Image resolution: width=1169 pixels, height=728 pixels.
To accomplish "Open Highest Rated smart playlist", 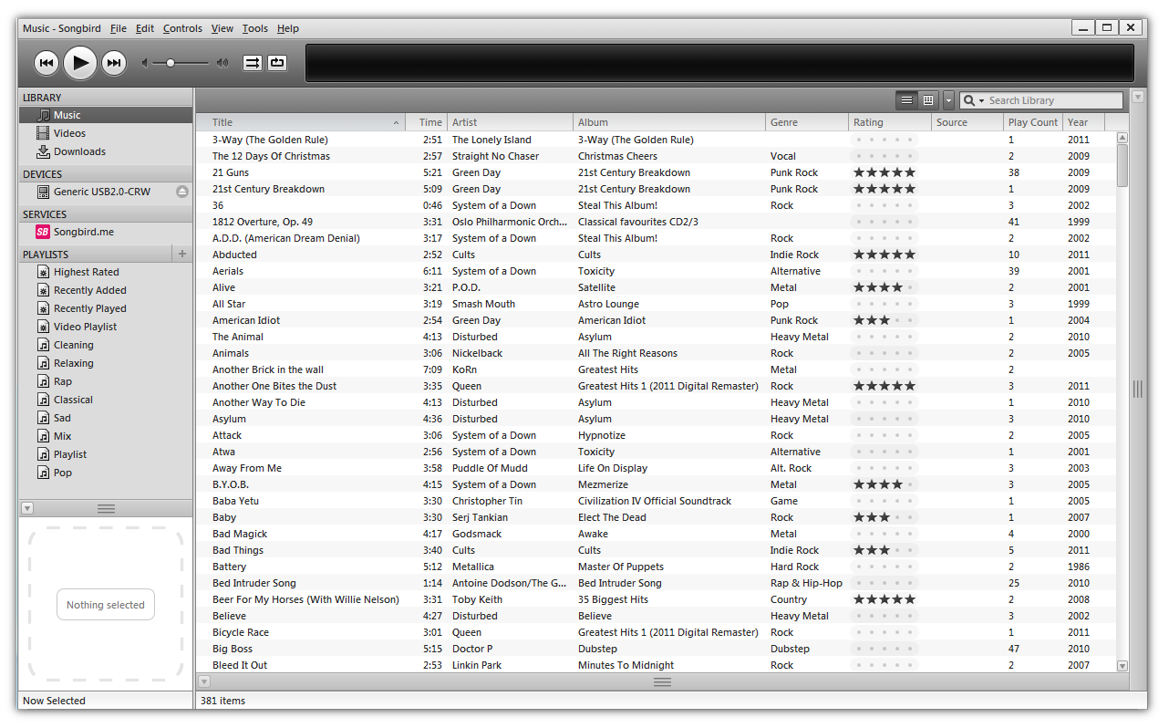I will point(106,272).
